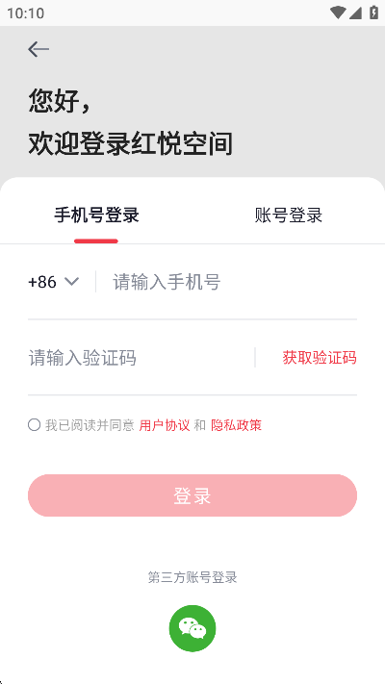The image size is (385, 684).
Task: Log in with the WeChat icon
Action: point(192,628)
